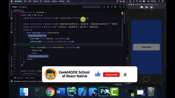Take a simulator screenshot with the camera icon

(142, 7)
